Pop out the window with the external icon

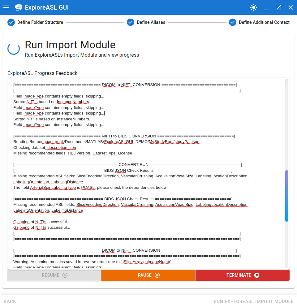point(278,7)
